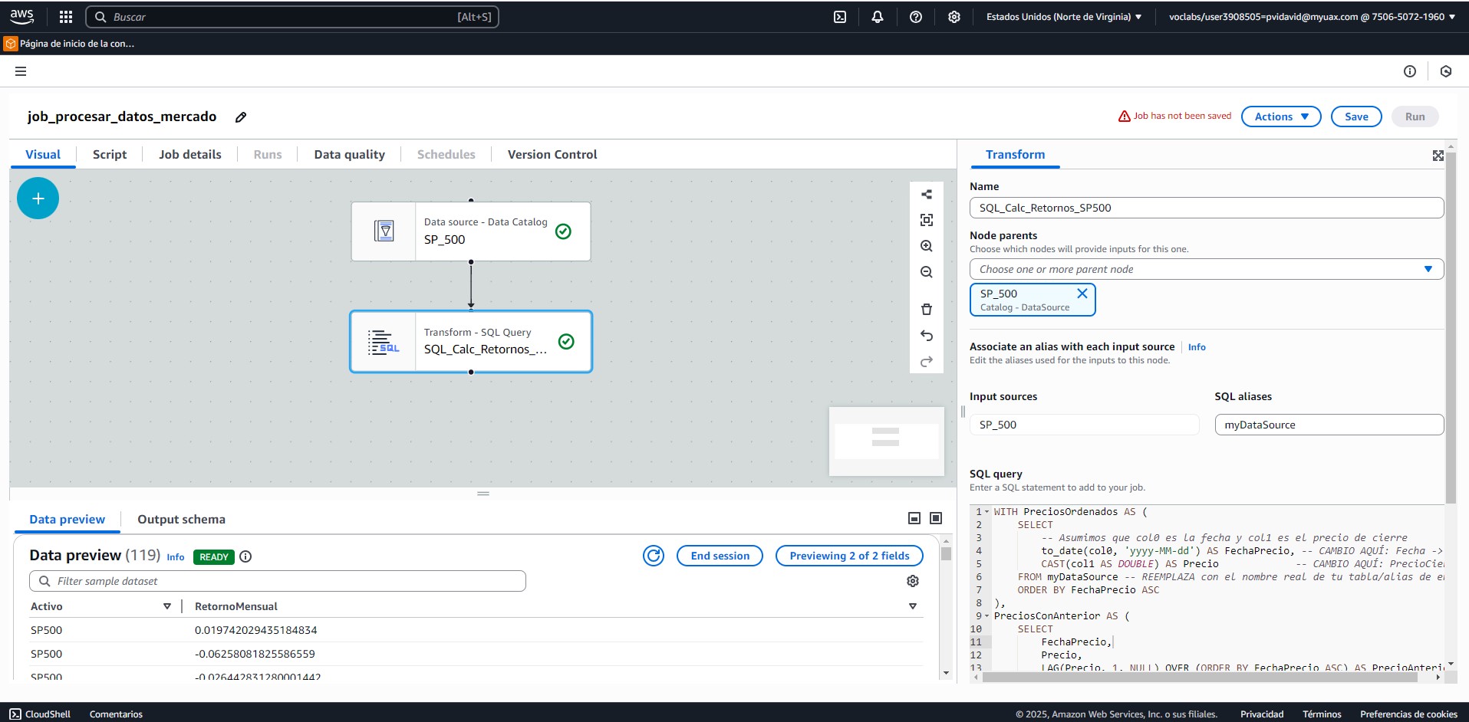This screenshot has width=1469, height=722.
Task: Open the page info circle icon
Action: pyautogui.click(x=1410, y=71)
